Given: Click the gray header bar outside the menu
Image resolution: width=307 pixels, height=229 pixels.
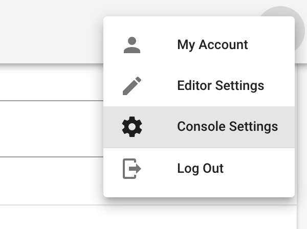Looking at the screenshot, I should tap(51, 31).
